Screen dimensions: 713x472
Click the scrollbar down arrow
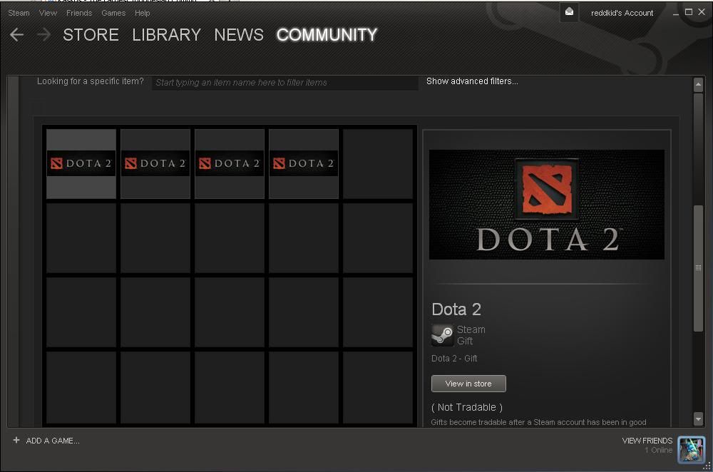tap(699, 419)
